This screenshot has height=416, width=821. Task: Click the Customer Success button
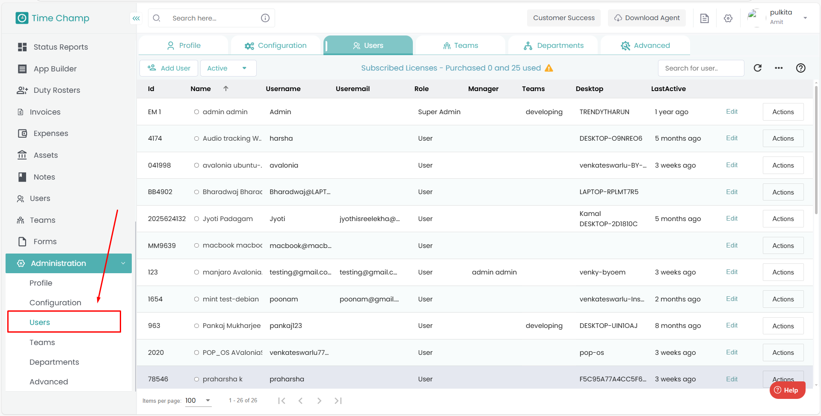tap(564, 18)
